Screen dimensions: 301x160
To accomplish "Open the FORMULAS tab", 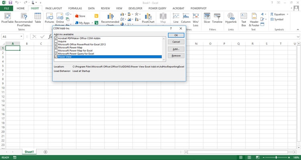I will 75,8.
